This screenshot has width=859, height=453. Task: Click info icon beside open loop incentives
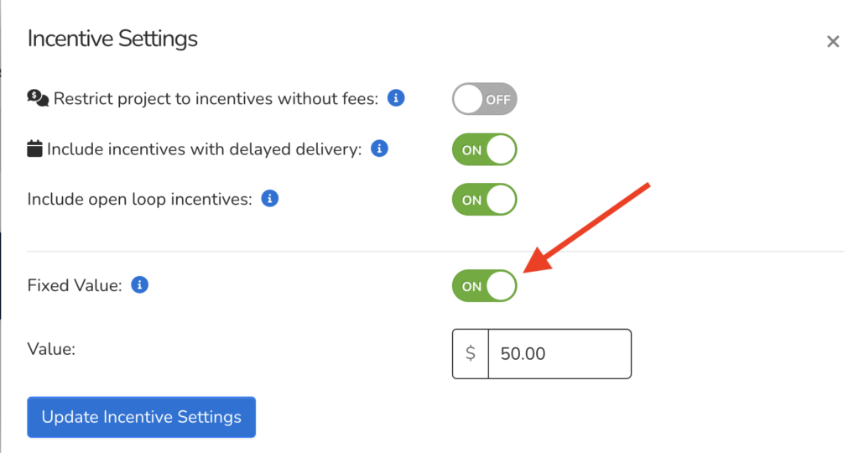[269, 199]
